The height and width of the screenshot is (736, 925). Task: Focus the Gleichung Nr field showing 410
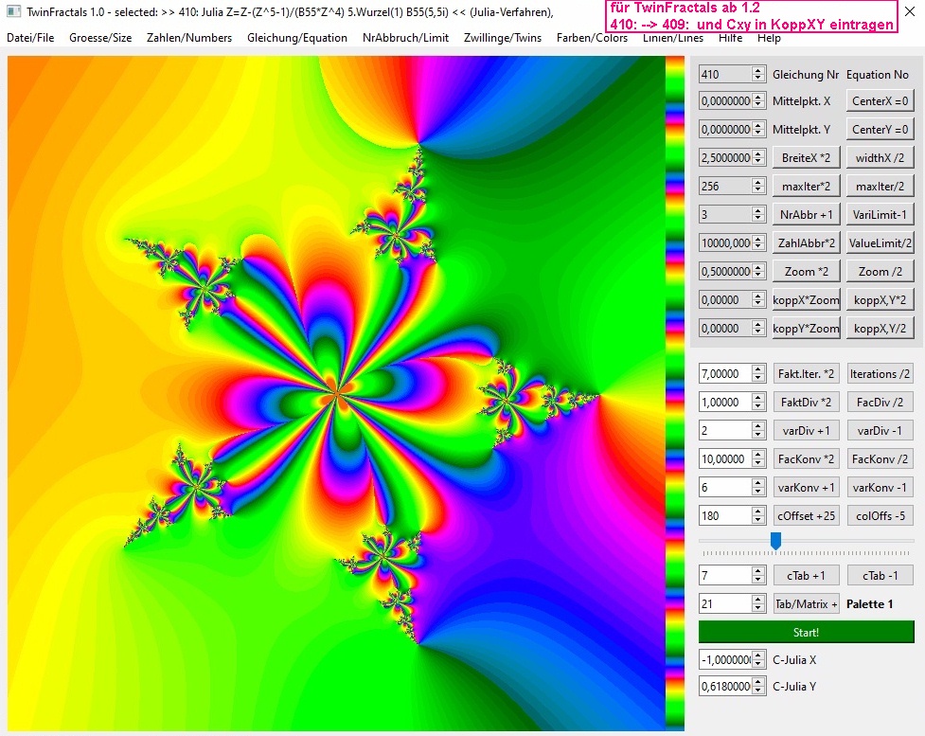coord(725,75)
